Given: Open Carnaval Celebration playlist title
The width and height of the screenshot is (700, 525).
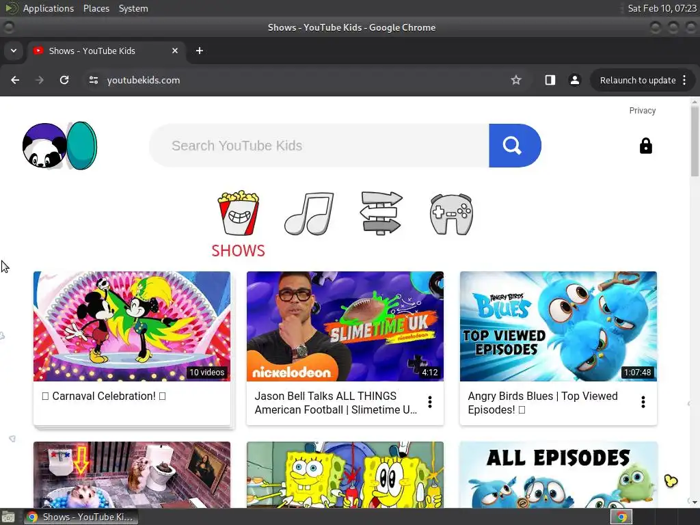Looking at the screenshot, I should click(x=104, y=396).
